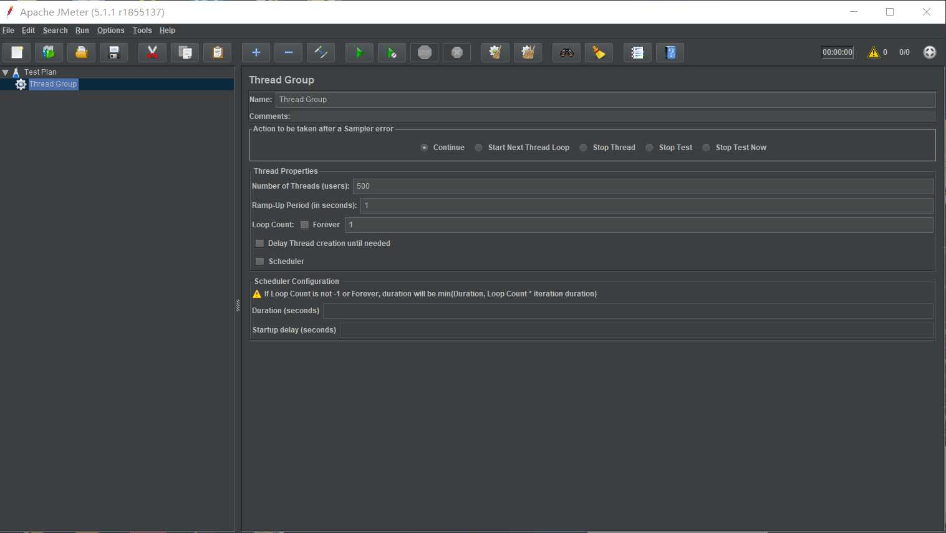The image size is (946, 533).
Task: Collapse all nodes with minus icon
Action: tap(289, 52)
